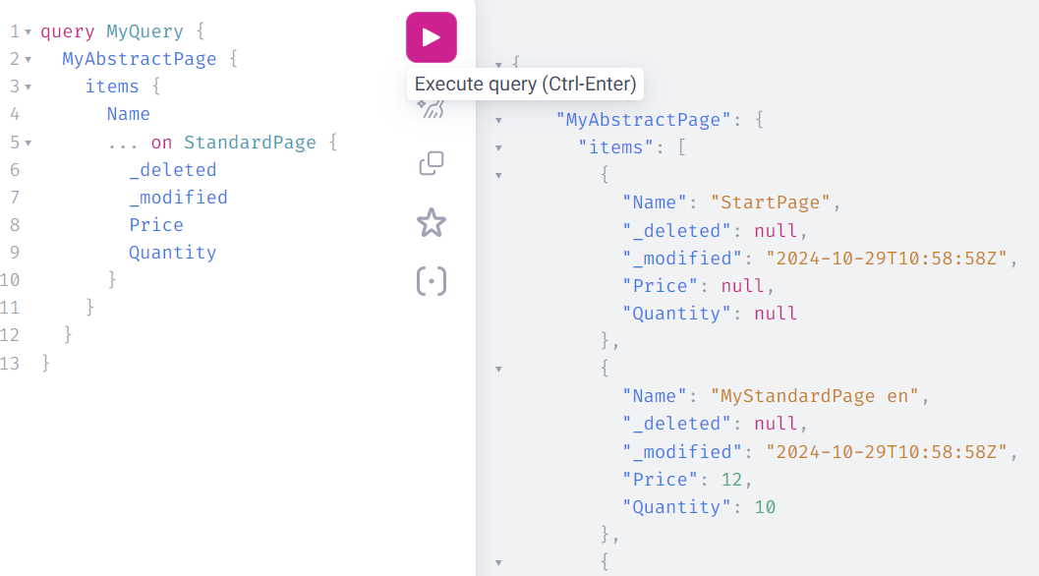
Task: Collapse the last visible result object
Action: coord(498,563)
